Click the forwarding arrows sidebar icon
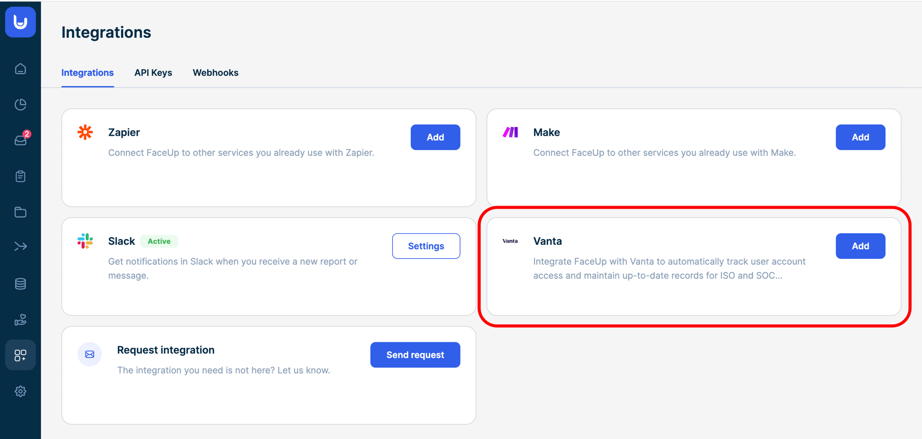Viewport: 922px width, 439px height. pyautogui.click(x=20, y=246)
